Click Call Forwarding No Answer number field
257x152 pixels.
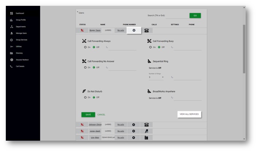tap(122, 68)
